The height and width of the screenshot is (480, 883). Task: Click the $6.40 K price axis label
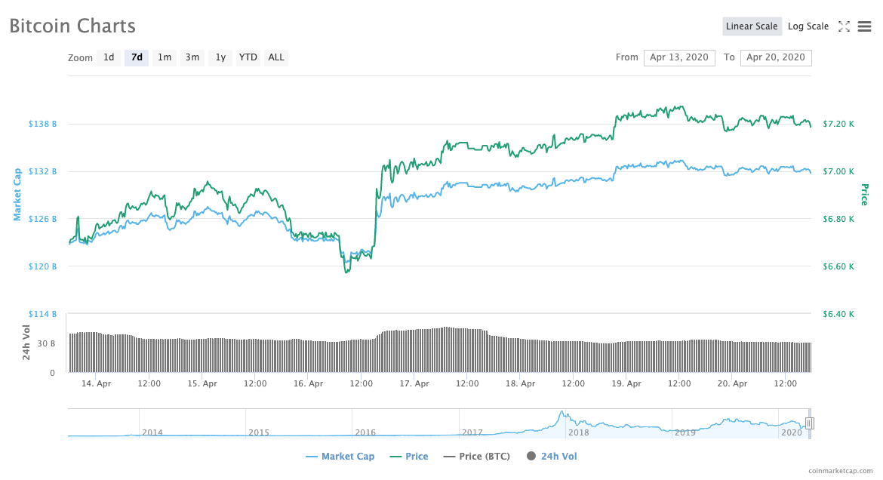pyautogui.click(x=838, y=314)
